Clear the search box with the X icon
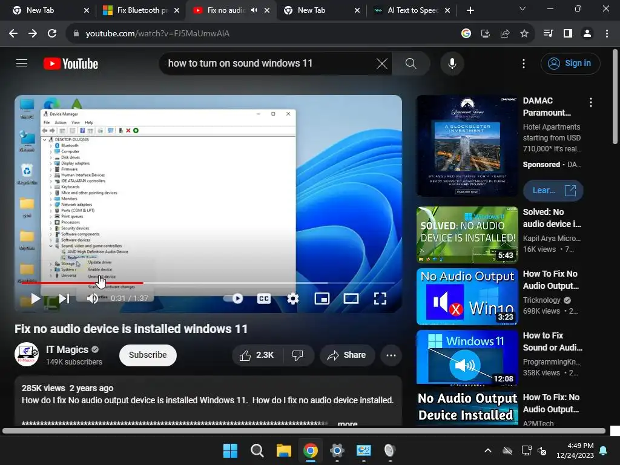This screenshot has width=620, height=465. [x=381, y=63]
